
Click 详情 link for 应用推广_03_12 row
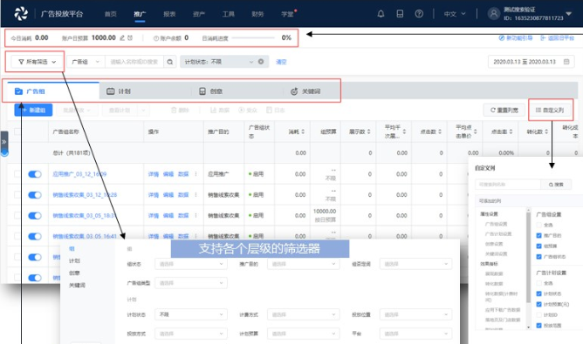[154, 174]
